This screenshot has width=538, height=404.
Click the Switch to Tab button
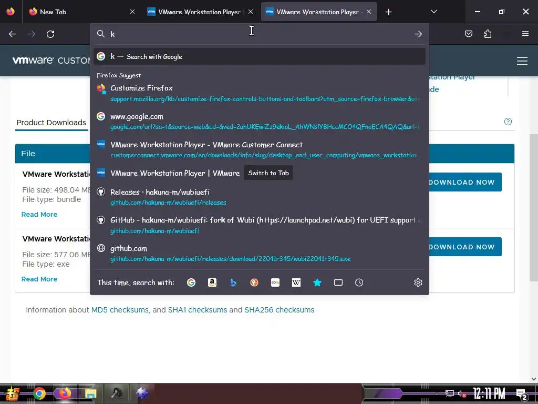[268, 173]
